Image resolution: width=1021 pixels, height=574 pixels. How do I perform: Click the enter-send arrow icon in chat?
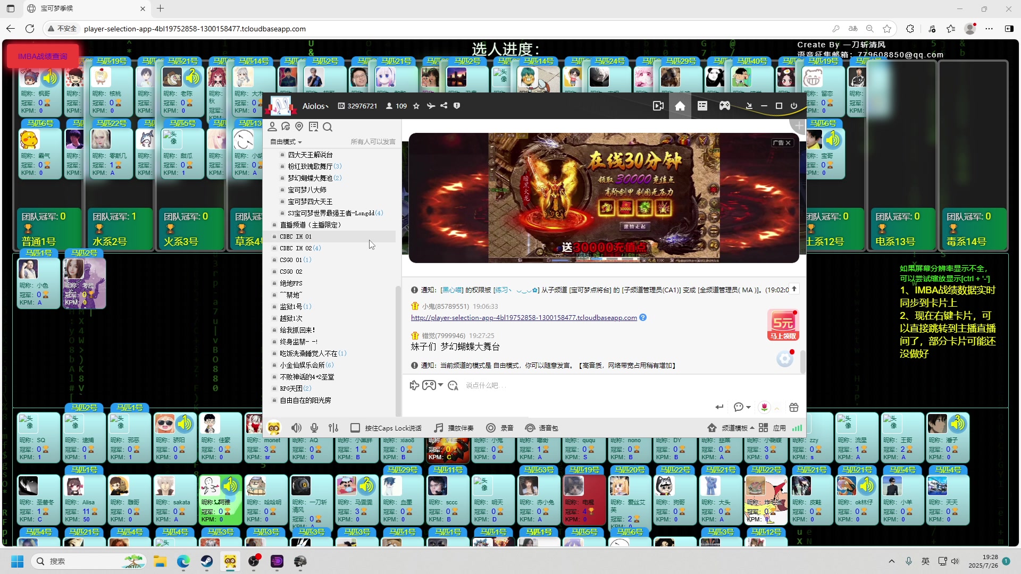(x=719, y=407)
